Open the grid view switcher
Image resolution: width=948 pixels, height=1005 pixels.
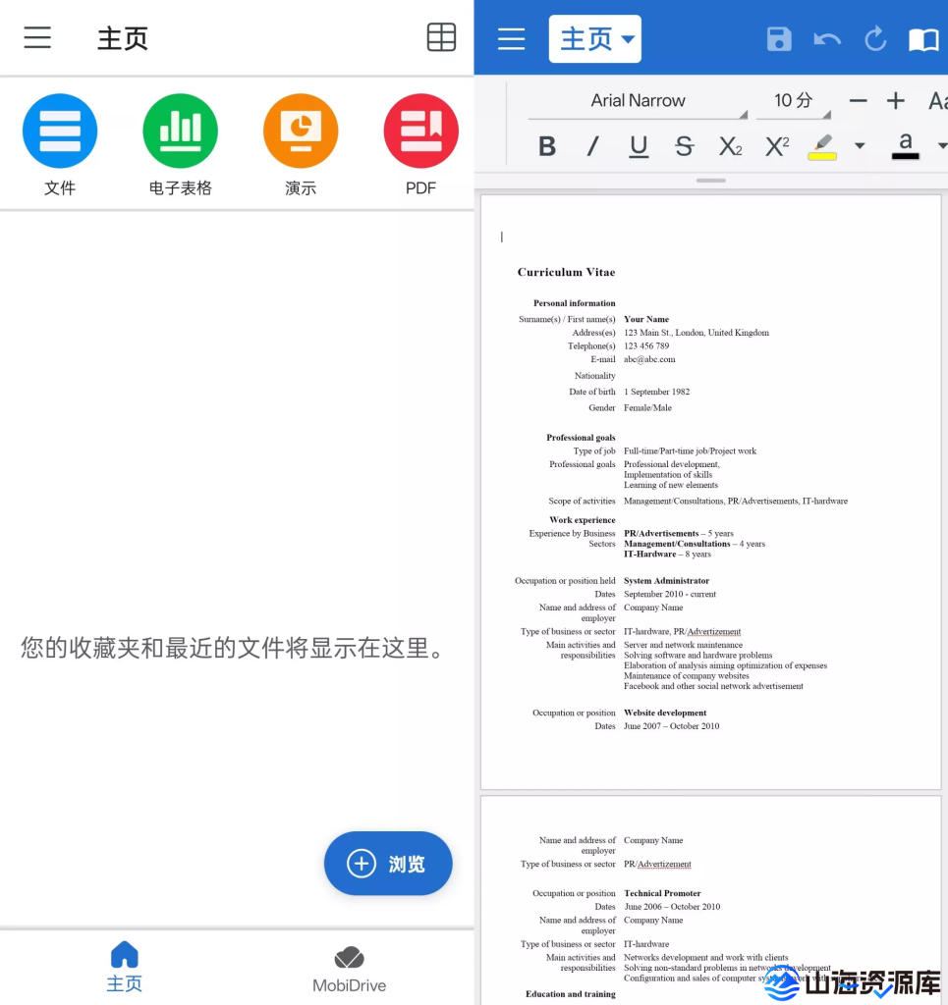pyautogui.click(x=441, y=36)
